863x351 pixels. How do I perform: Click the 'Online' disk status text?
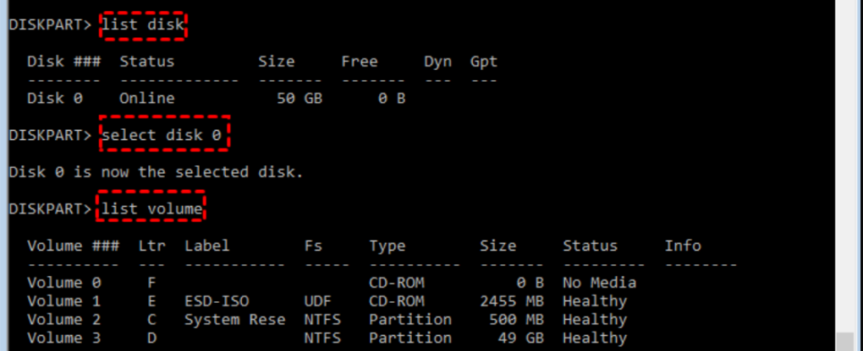(146, 98)
